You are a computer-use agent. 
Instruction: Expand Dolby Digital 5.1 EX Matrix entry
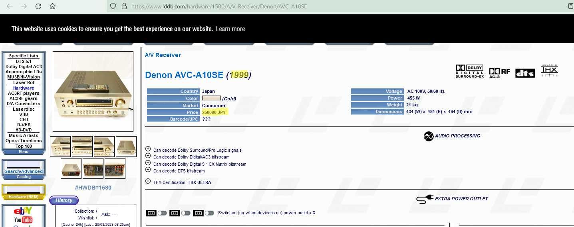click(x=148, y=163)
